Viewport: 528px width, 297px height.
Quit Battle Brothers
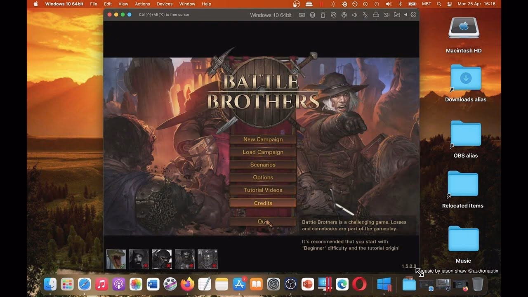click(x=263, y=222)
